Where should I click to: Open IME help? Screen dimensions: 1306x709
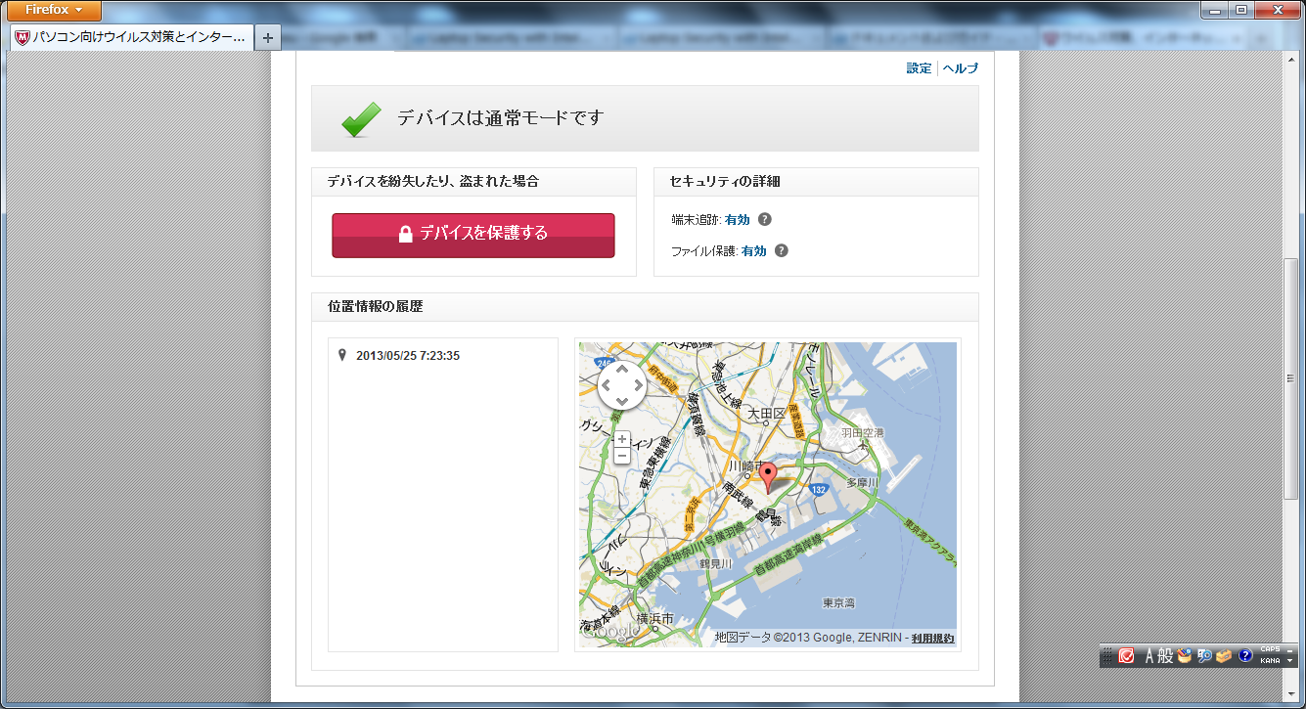1245,655
